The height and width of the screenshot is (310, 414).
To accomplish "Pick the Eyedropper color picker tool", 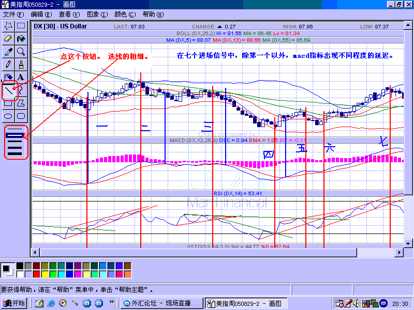I will pyautogui.click(x=7, y=52).
